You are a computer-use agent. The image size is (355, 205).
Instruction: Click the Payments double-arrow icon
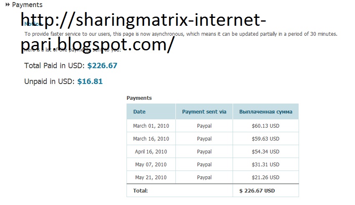pyautogui.click(x=8, y=5)
